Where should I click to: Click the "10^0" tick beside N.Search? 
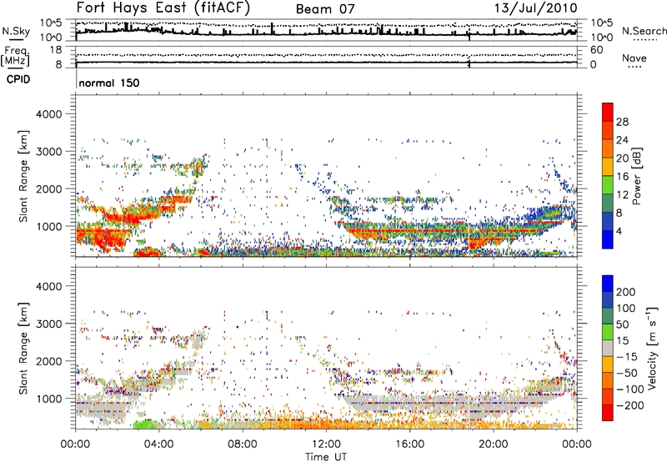[x=602, y=38]
